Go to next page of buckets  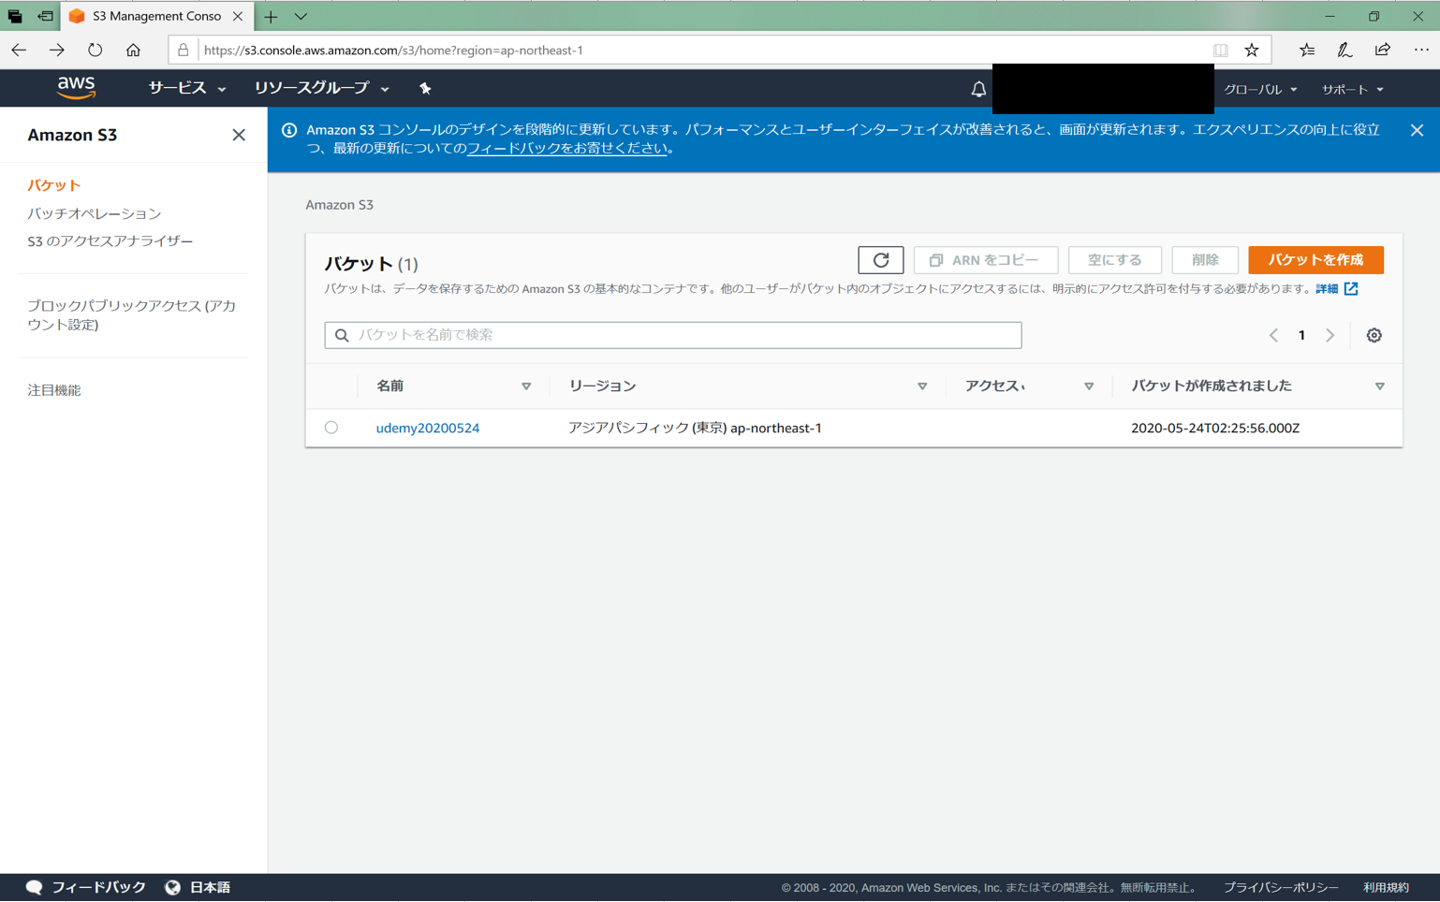[1330, 335]
